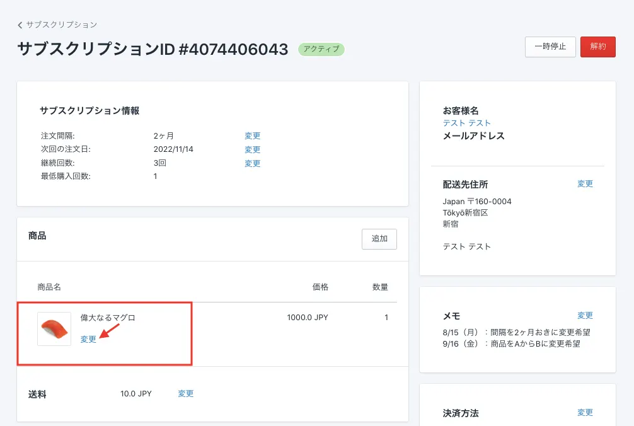Click 変更 under 偉大なるマグロ product

88,339
